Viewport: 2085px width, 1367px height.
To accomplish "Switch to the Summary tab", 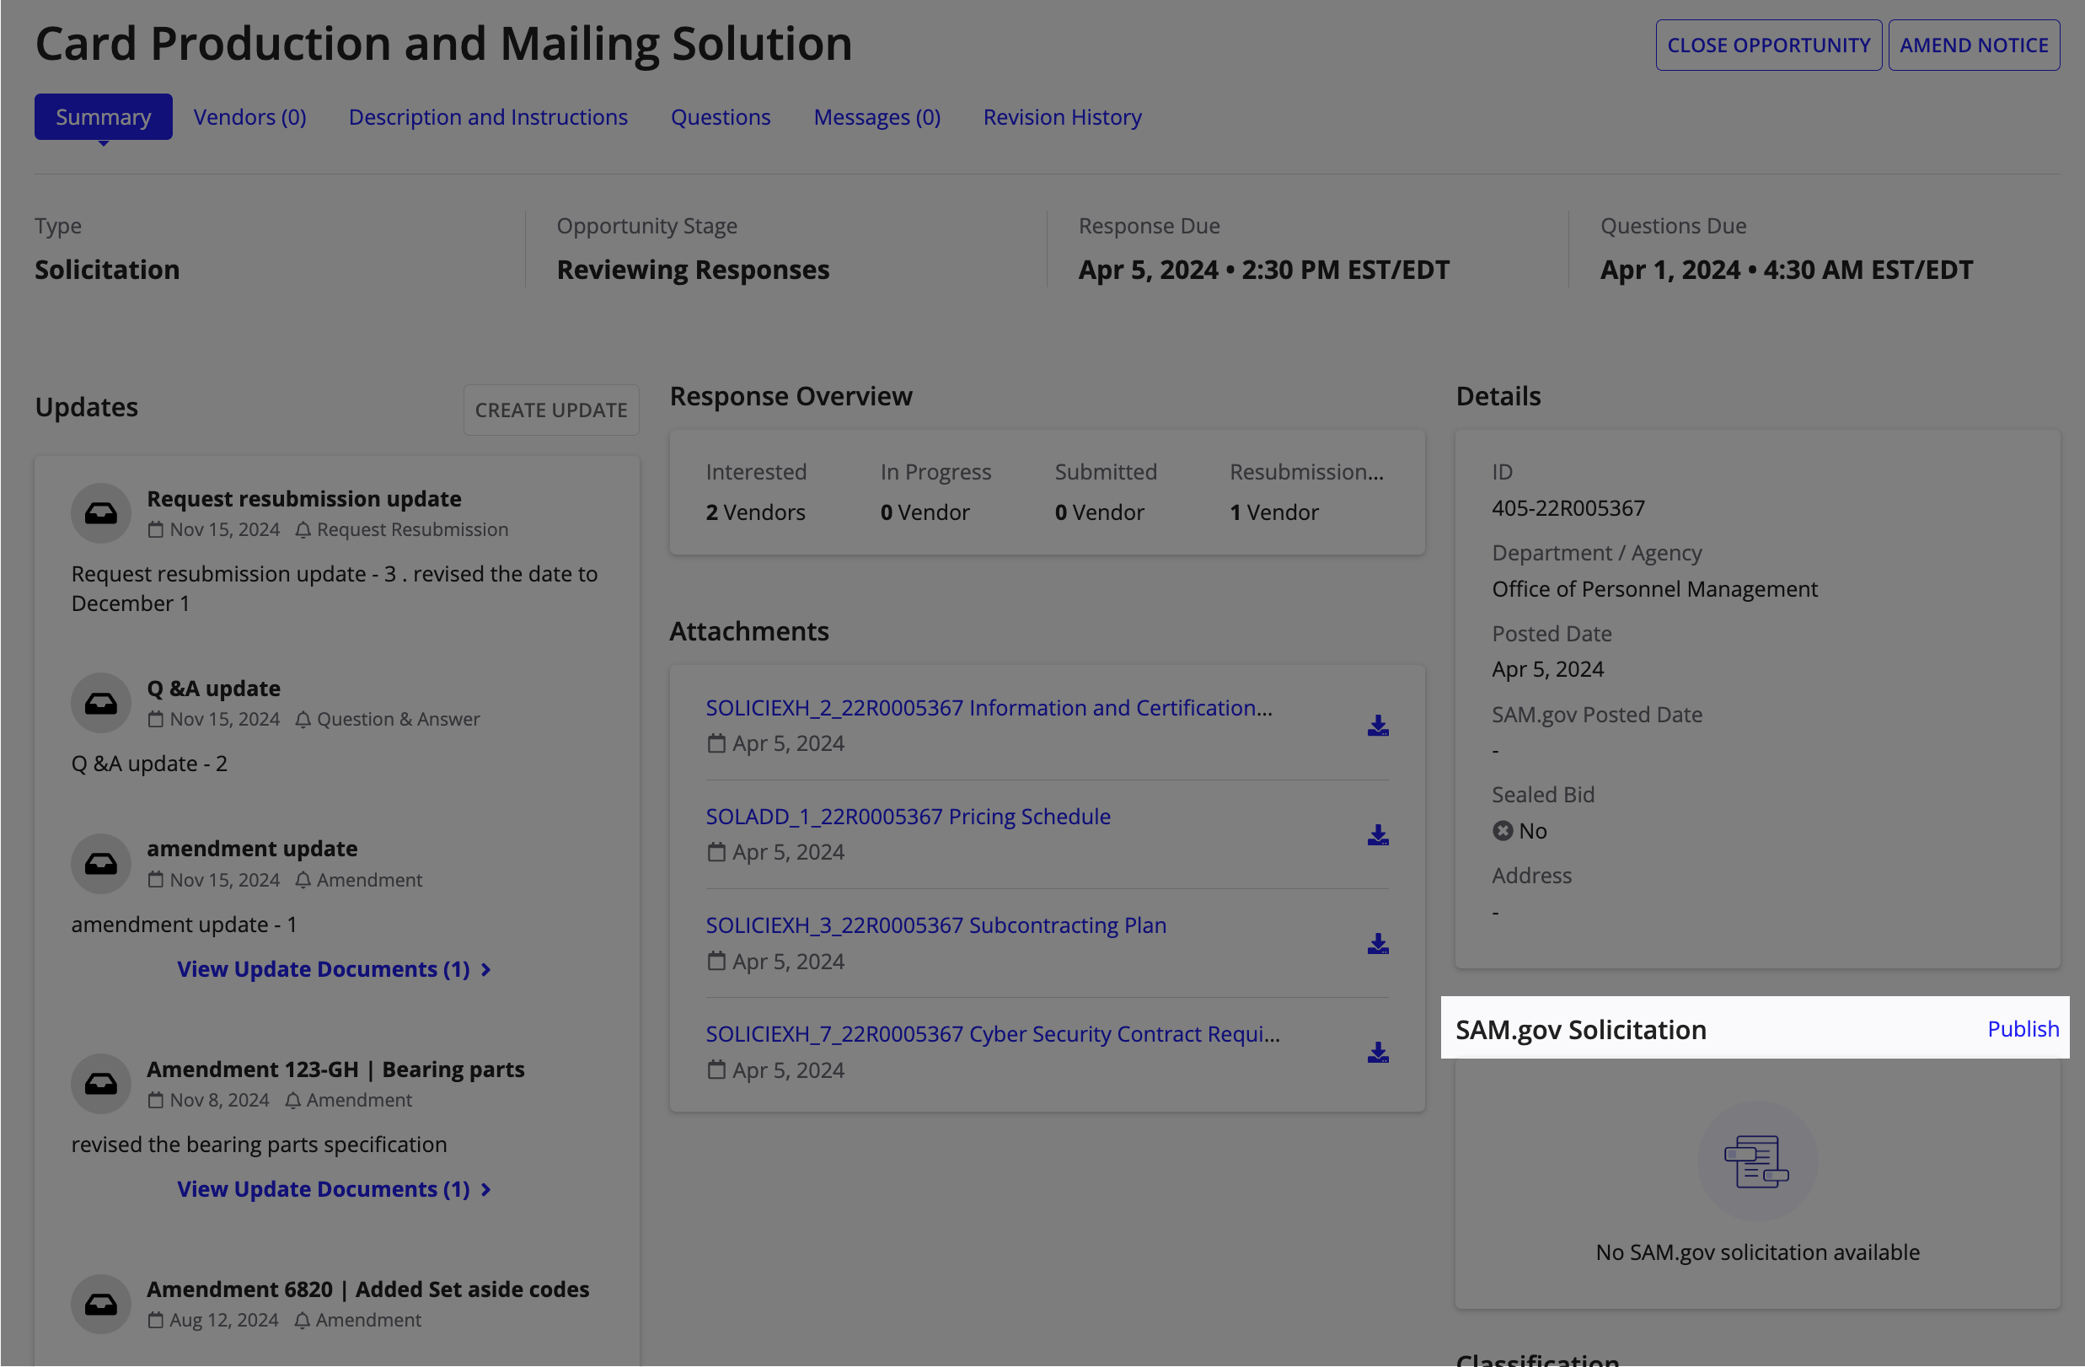I will (x=104, y=116).
